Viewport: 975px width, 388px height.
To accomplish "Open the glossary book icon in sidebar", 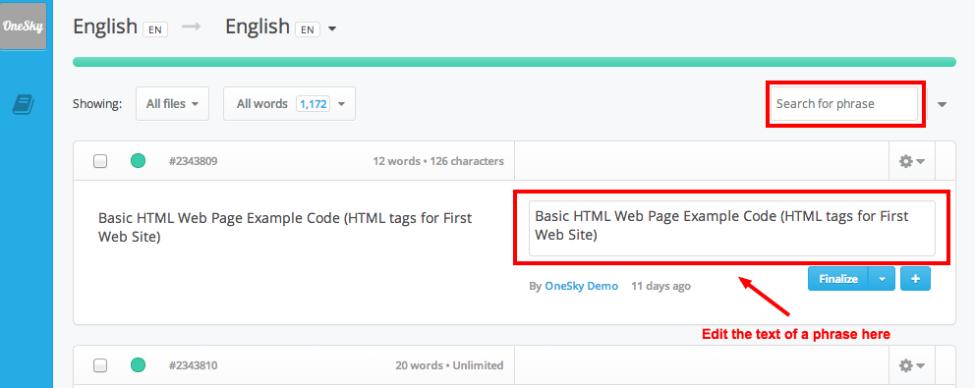I will coord(24,104).
